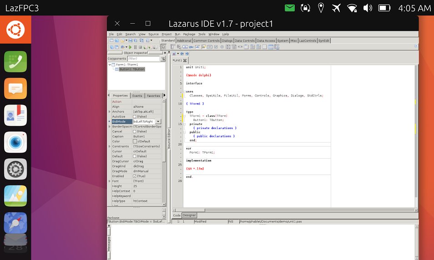Click the Open file folder icon
The width and height of the screenshot is (434, 260).
coord(122,40)
